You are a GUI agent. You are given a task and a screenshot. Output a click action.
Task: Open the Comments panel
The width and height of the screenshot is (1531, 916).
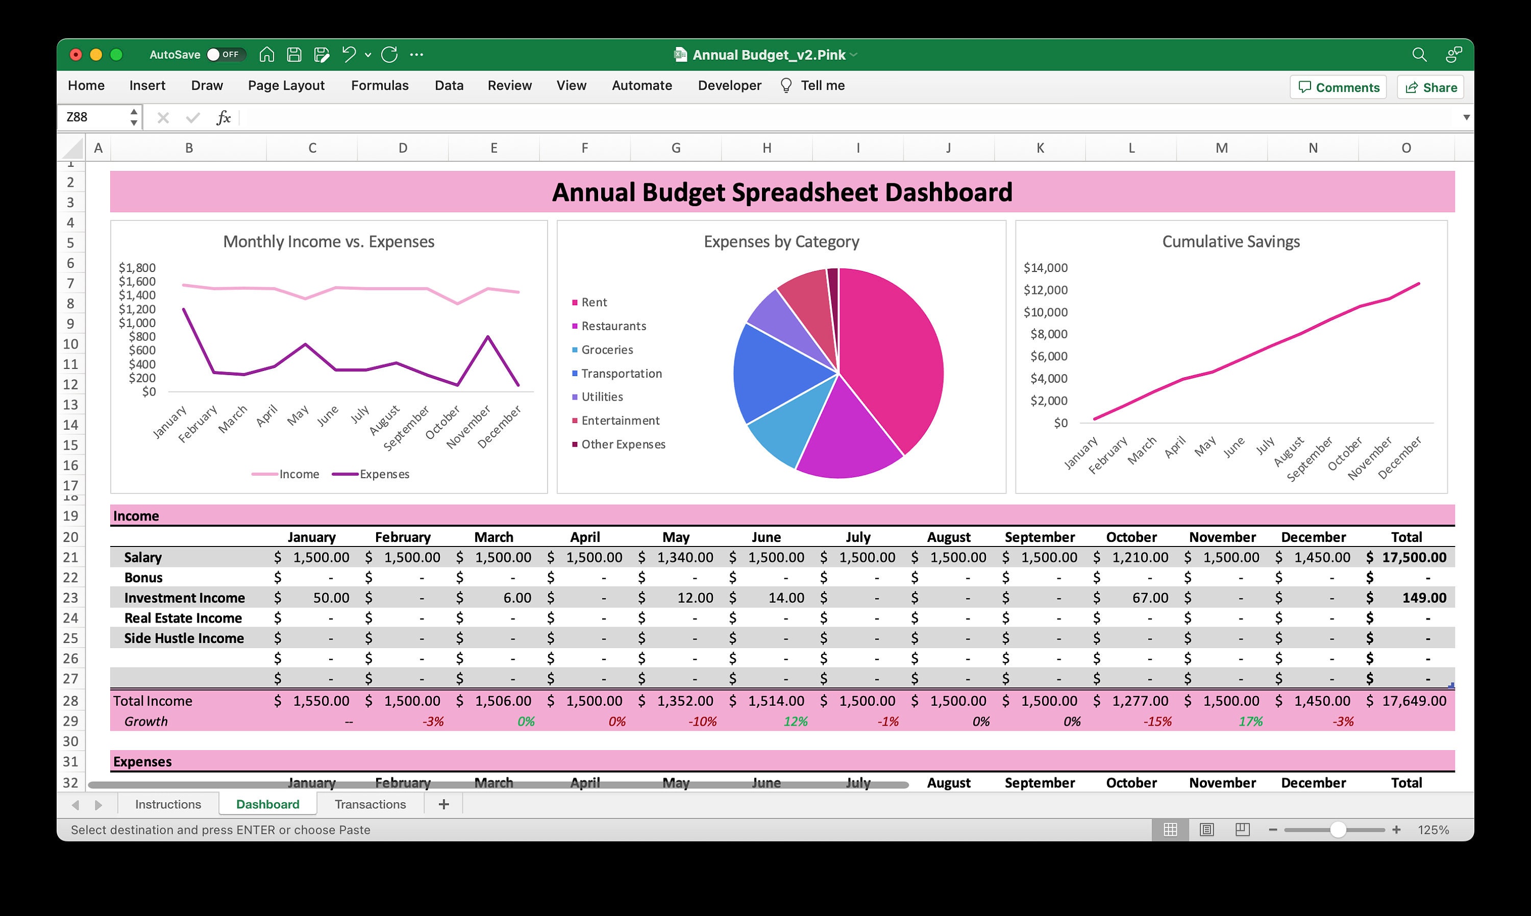1337,87
